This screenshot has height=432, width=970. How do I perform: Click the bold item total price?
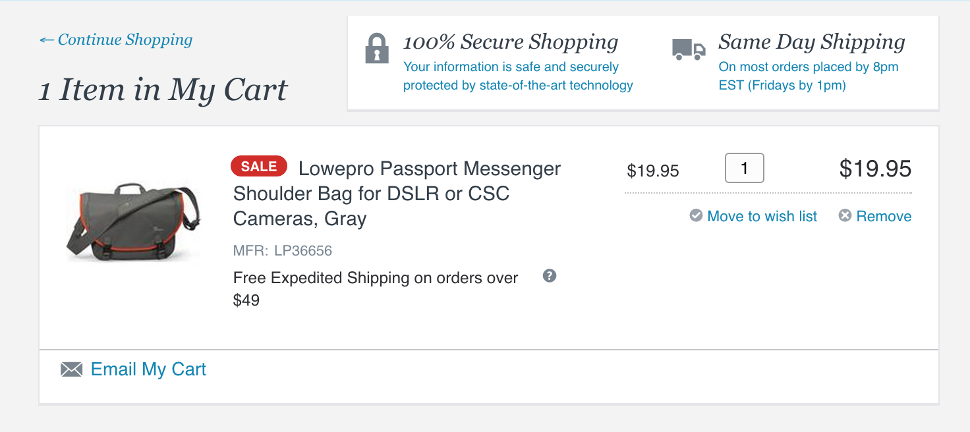(x=875, y=169)
